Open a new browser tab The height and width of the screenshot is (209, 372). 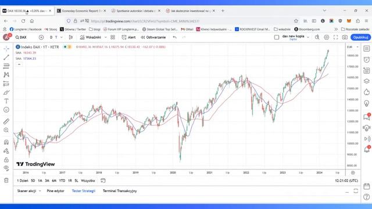click(x=223, y=11)
